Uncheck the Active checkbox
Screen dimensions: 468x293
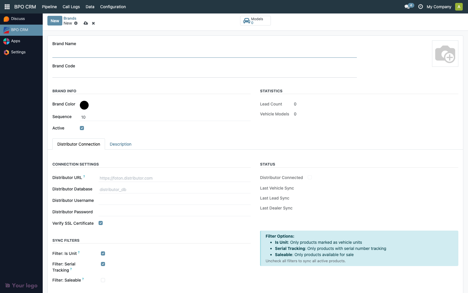coord(82,128)
